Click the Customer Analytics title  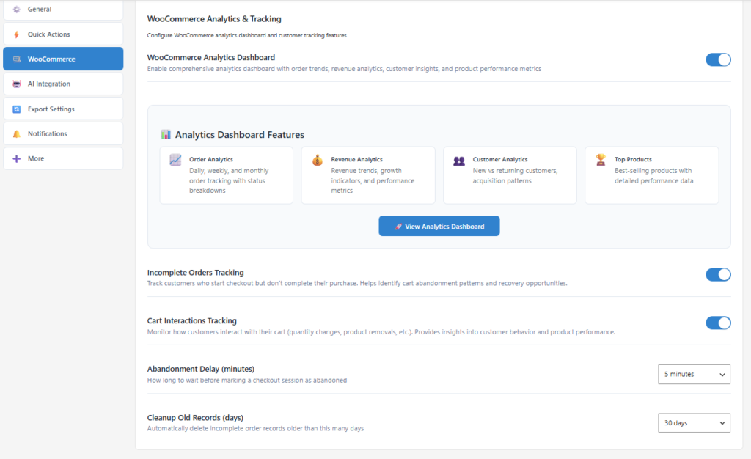click(500, 159)
